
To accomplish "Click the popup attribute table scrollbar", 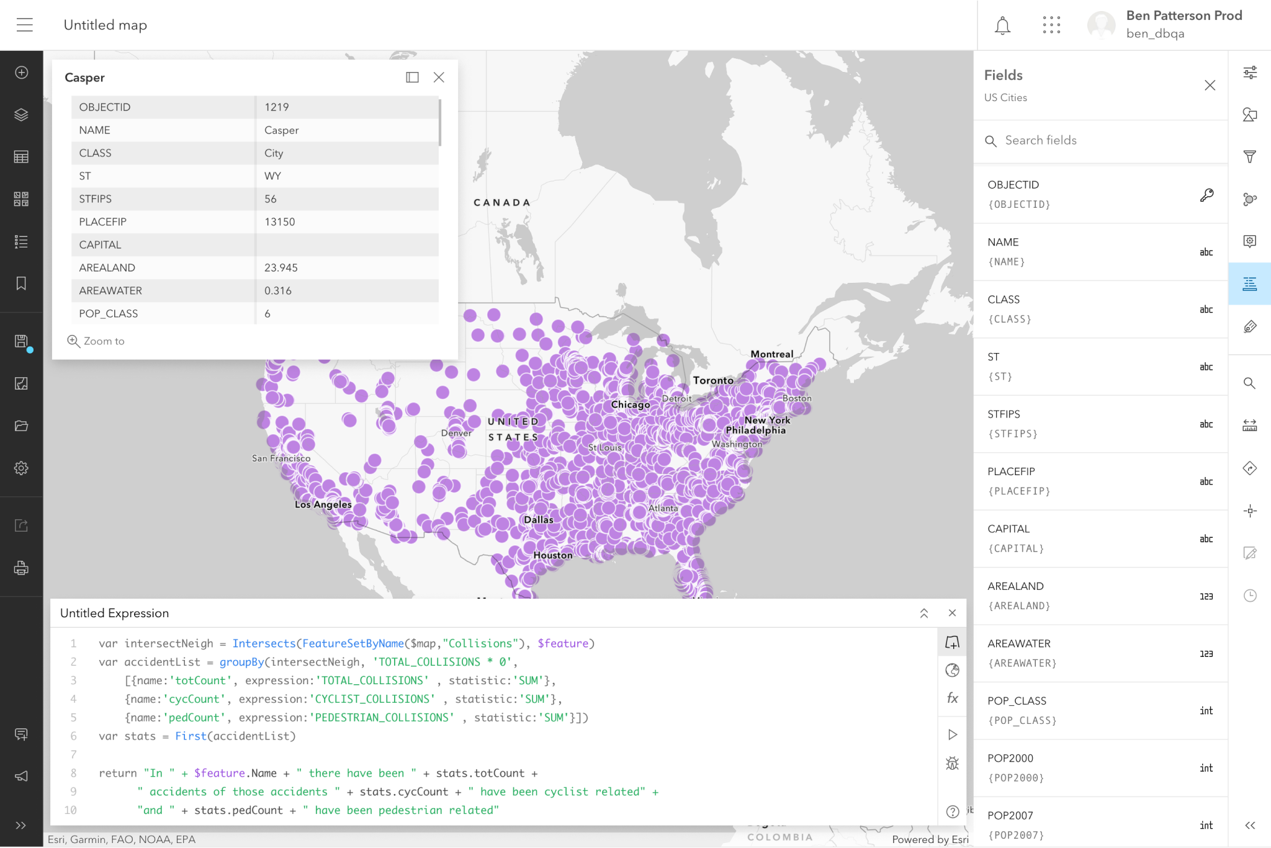I will point(440,123).
